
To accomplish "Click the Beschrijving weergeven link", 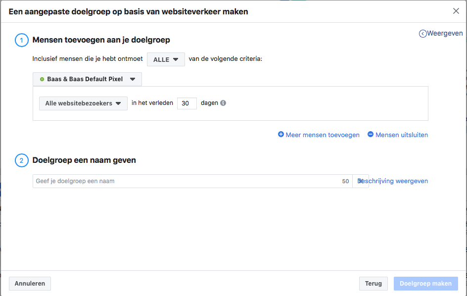I will pos(392,181).
